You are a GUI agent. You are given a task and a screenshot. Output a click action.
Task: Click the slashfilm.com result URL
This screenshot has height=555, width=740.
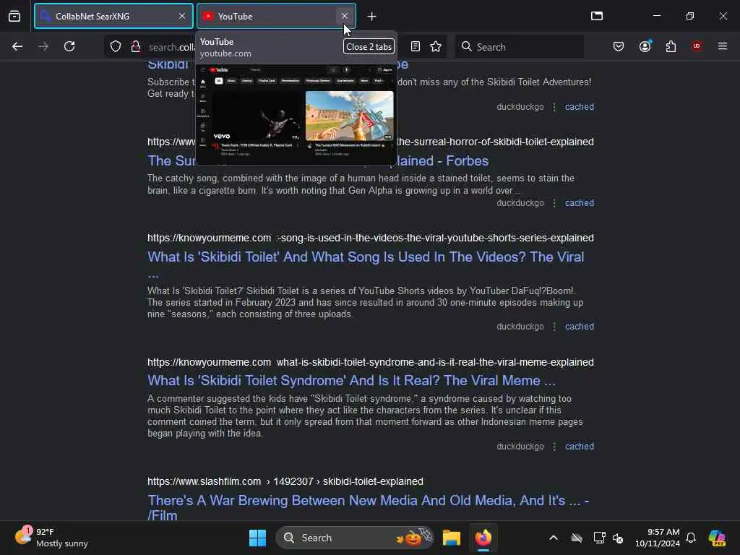point(285,481)
